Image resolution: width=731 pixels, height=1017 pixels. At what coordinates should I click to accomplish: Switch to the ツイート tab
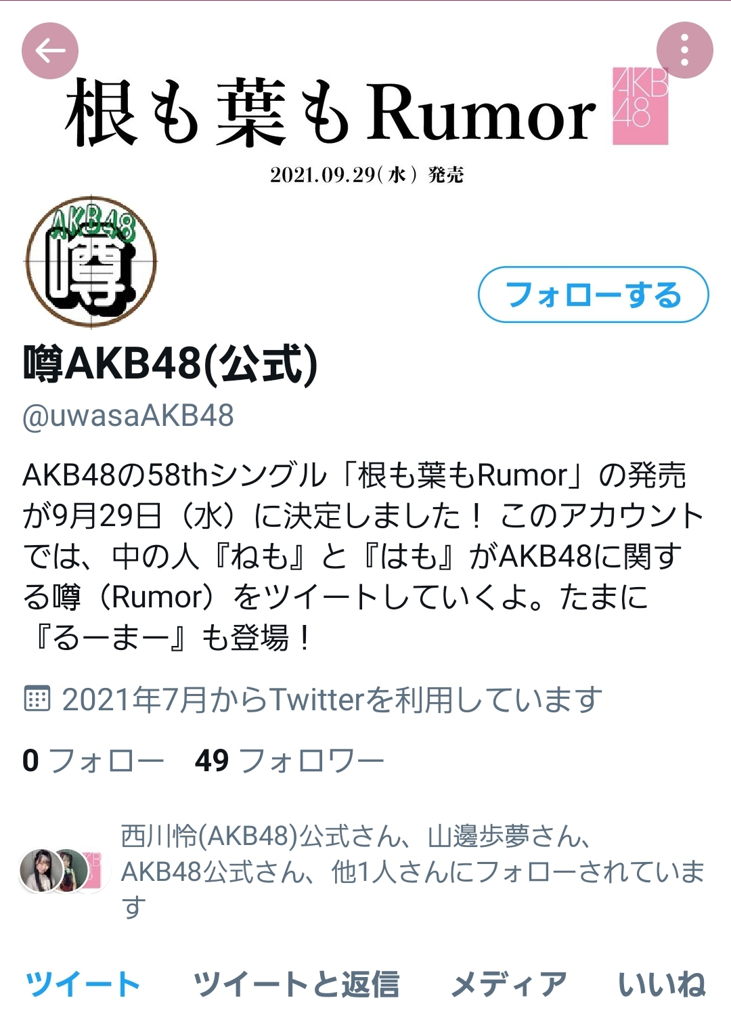[x=83, y=984]
